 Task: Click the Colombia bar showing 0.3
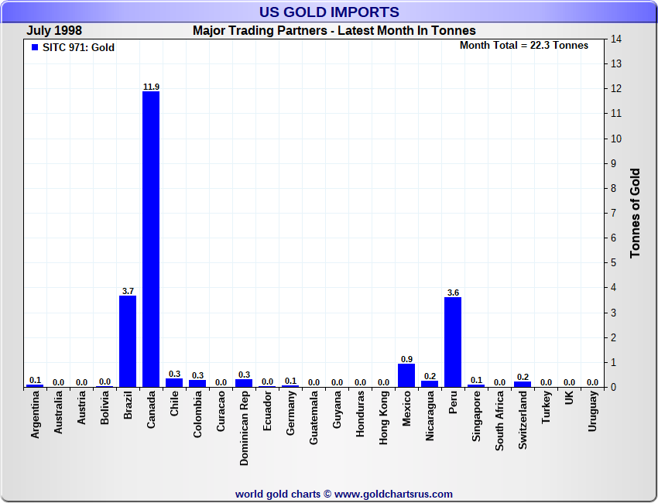coord(197,383)
